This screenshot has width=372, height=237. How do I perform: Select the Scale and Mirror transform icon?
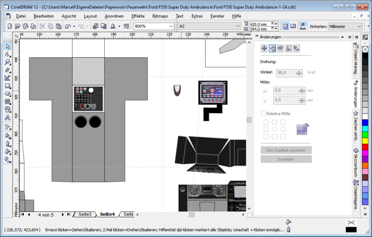281,48
